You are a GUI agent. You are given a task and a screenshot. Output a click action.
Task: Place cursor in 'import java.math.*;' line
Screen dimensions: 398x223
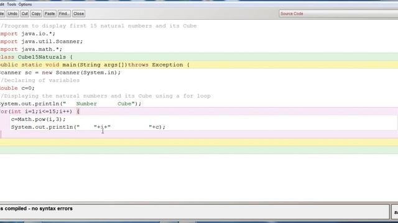click(31, 50)
